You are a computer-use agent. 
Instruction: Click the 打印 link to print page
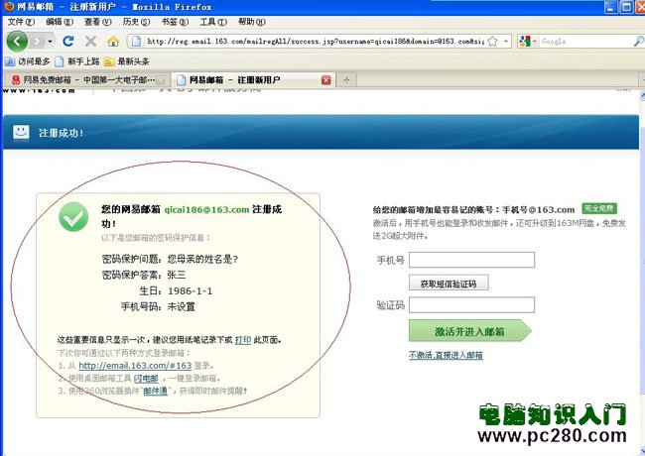click(242, 340)
